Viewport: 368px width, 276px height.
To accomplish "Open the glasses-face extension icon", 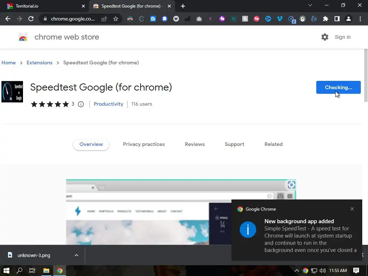I will coord(130,19).
